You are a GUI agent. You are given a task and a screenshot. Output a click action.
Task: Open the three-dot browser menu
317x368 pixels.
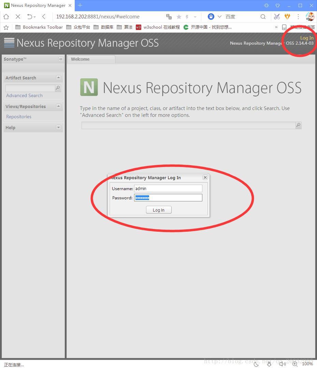click(x=298, y=17)
